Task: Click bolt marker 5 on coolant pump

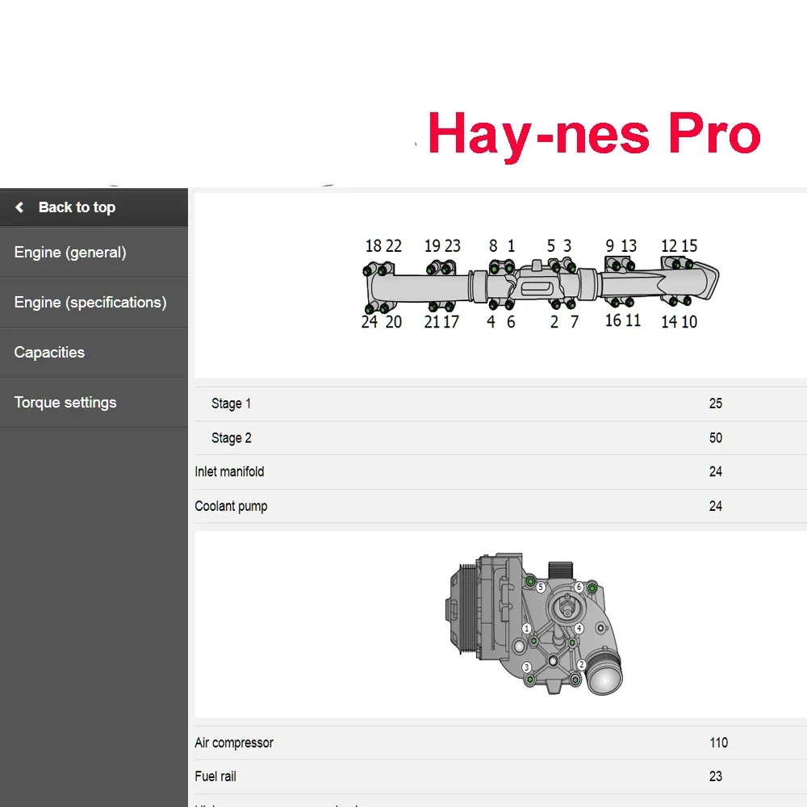Action: (x=541, y=587)
